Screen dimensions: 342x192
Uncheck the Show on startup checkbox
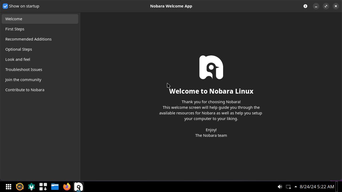pyautogui.click(x=5, y=6)
